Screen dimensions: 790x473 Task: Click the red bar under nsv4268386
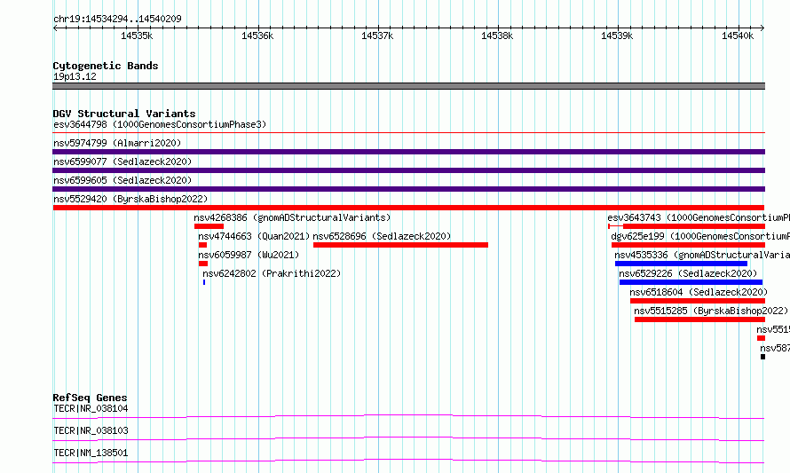coord(209,226)
